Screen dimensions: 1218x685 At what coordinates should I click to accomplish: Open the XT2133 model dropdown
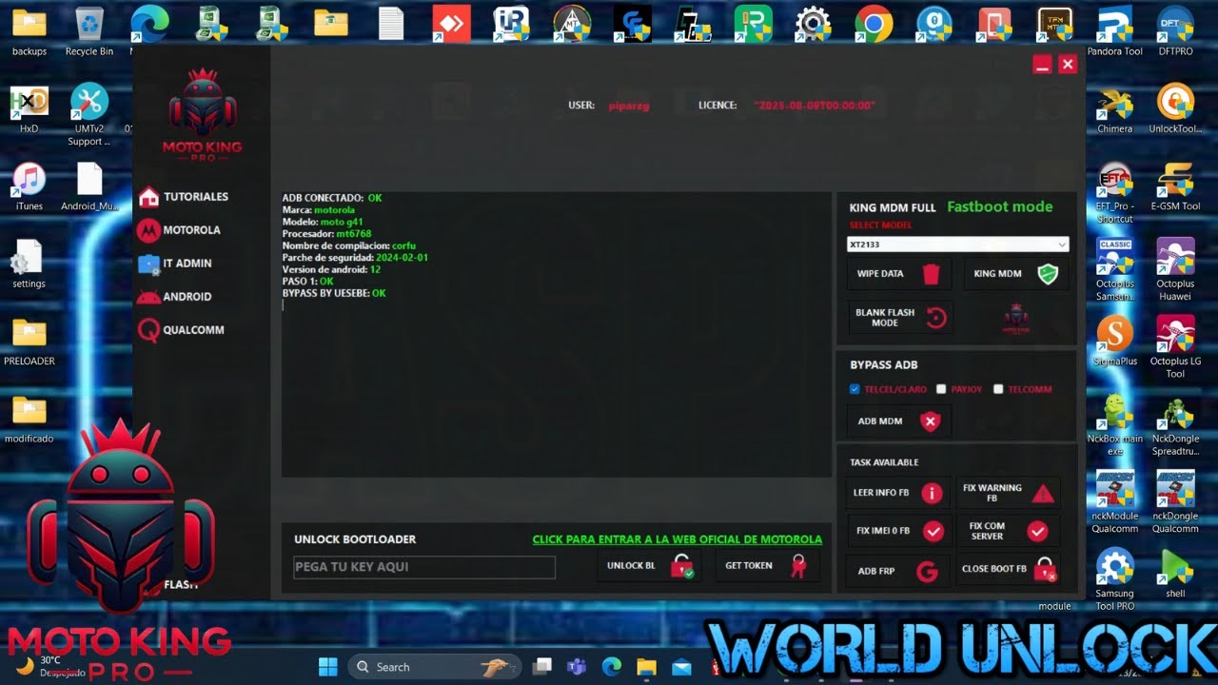click(x=957, y=245)
